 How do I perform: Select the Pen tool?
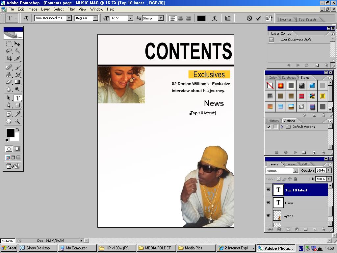click(x=9, y=105)
